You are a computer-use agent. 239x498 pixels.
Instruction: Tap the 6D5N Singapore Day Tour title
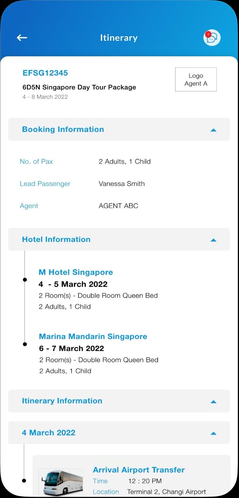(x=79, y=87)
